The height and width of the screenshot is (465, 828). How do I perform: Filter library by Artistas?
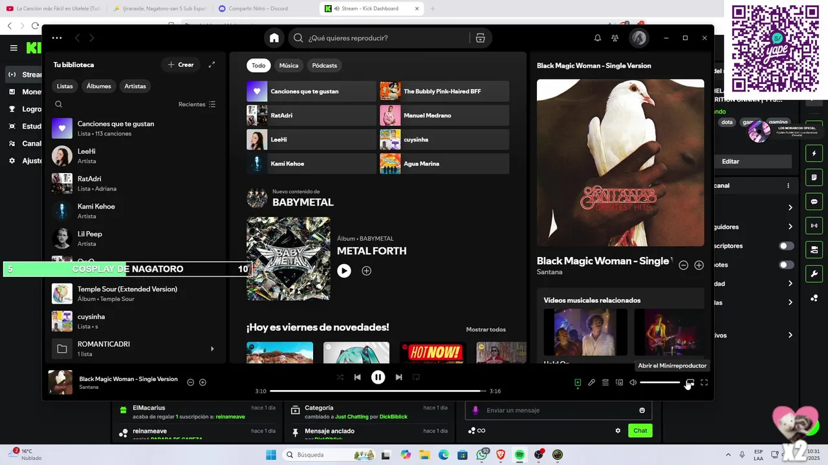[135, 86]
